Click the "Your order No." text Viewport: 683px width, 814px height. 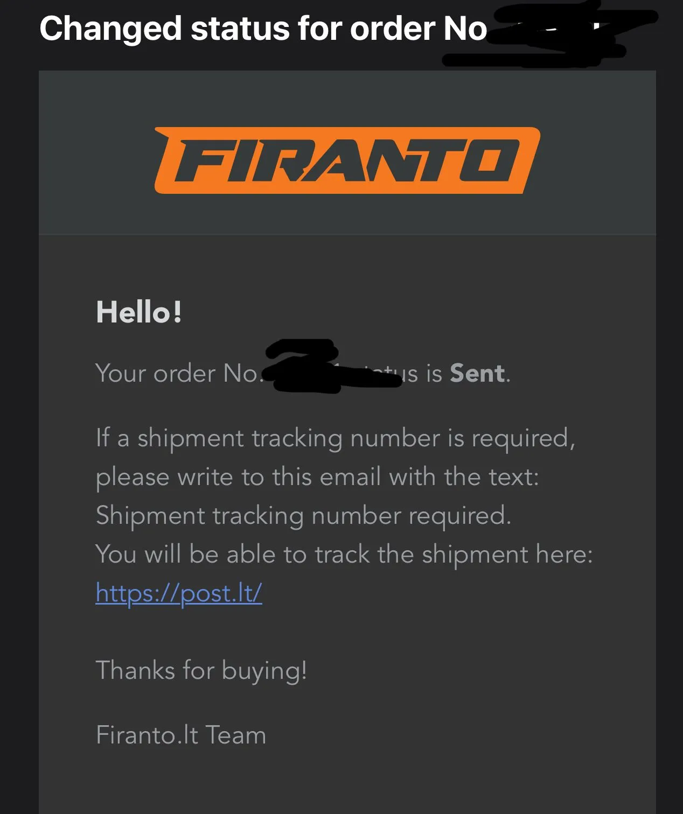click(178, 374)
